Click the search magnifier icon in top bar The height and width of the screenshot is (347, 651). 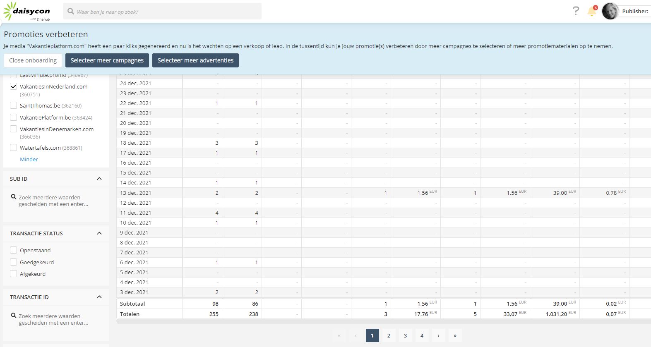(71, 12)
